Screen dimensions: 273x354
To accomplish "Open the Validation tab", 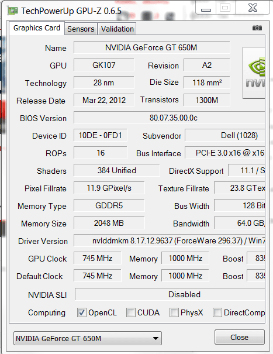I will pos(117,29).
